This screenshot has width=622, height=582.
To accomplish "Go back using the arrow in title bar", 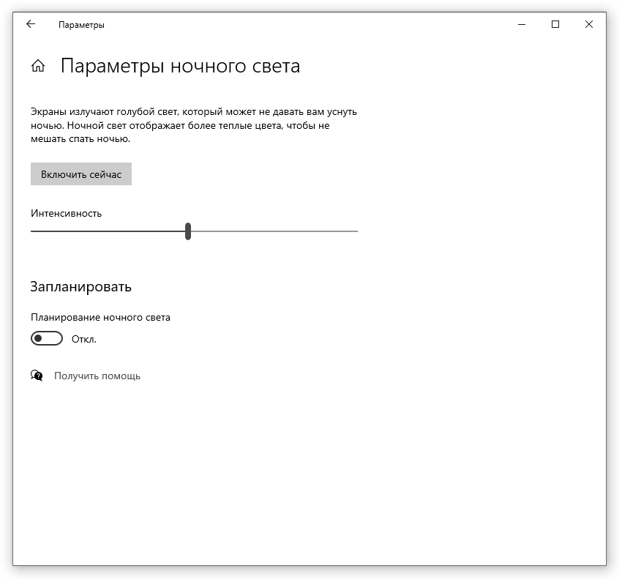I will 30,24.
